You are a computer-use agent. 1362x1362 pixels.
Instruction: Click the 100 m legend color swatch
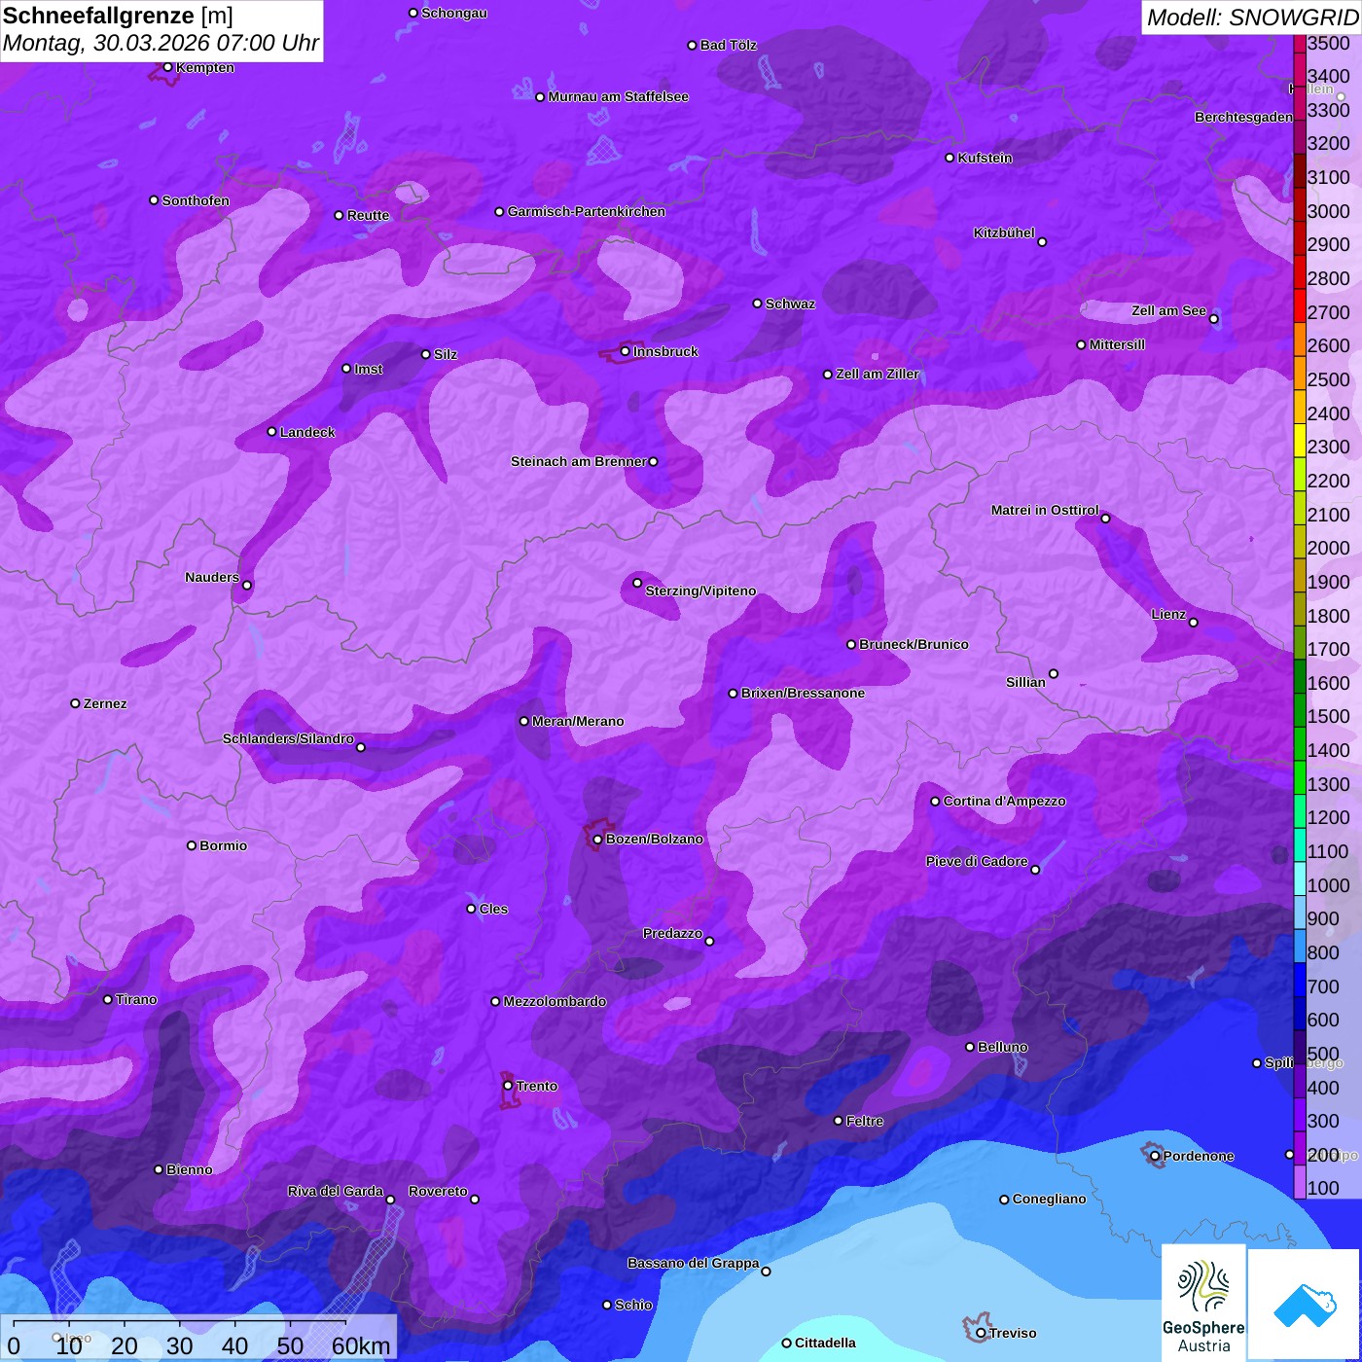pyautogui.click(x=1299, y=1182)
